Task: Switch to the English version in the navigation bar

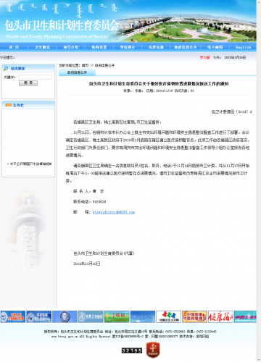Action: pos(243,47)
